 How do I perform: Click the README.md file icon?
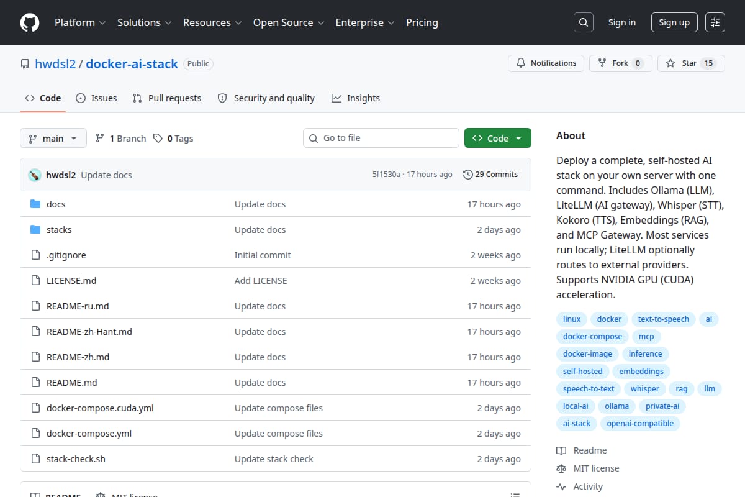pyautogui.click(x=35, y=383)
